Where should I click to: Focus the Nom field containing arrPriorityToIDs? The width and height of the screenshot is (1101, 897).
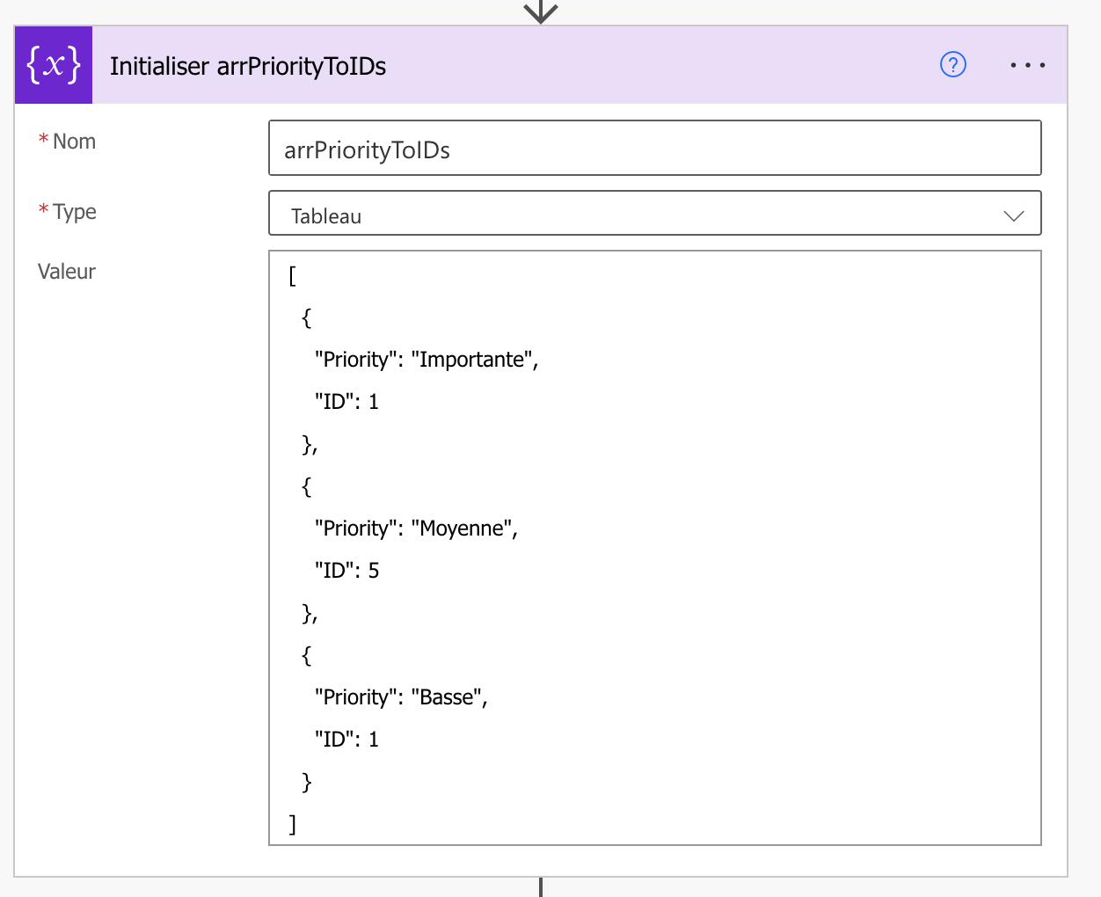[654, 149]
